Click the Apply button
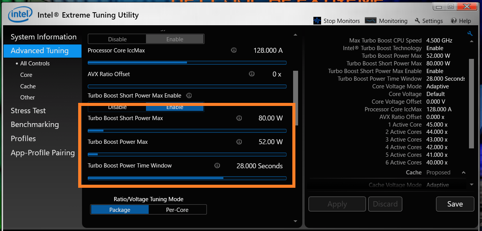482x231 pixels. coord(337,204)
